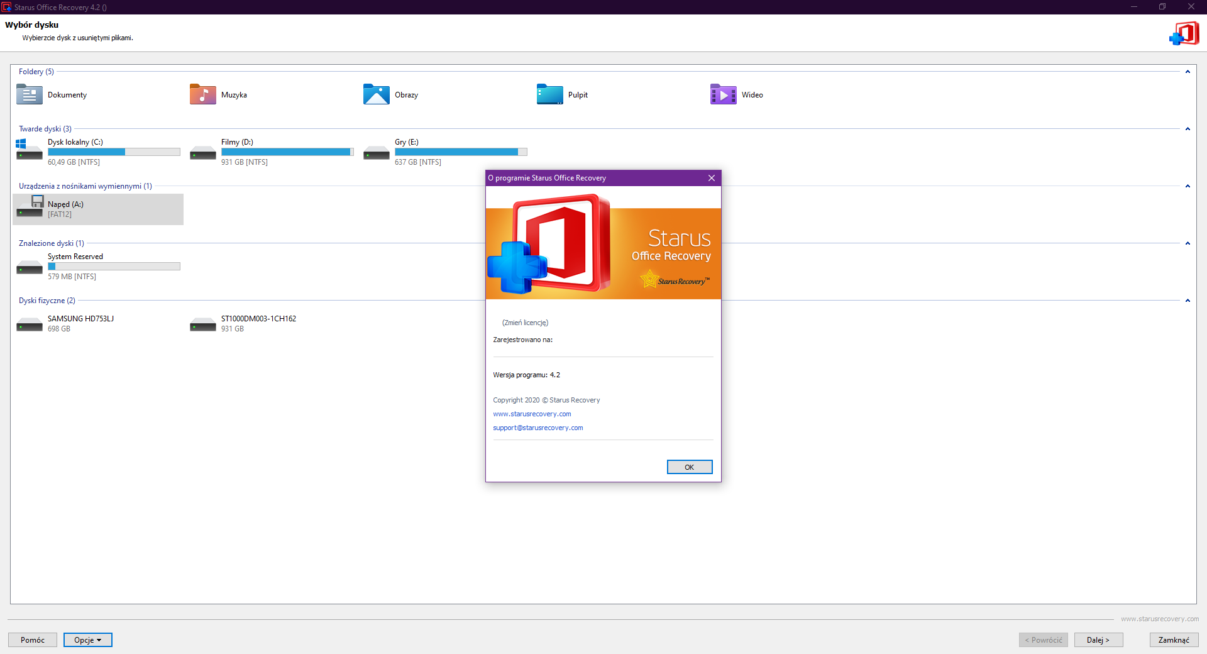Viewport: 1207px width, 654px height.
Task: Click the Muzyka folder label
Action: tap(234, 95)
